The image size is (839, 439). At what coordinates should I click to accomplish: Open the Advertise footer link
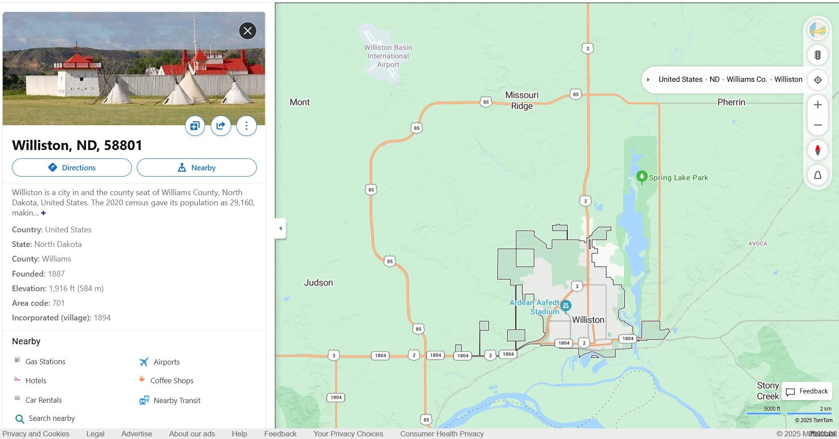tap(137, 434)
